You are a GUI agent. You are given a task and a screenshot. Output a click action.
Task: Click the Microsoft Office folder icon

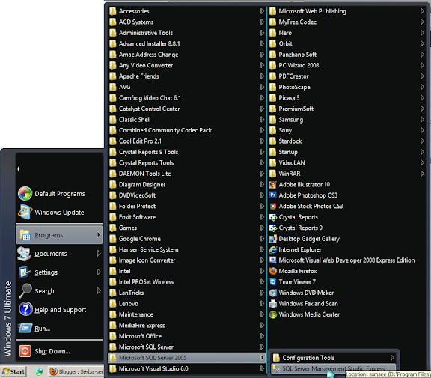coord(113,336)
